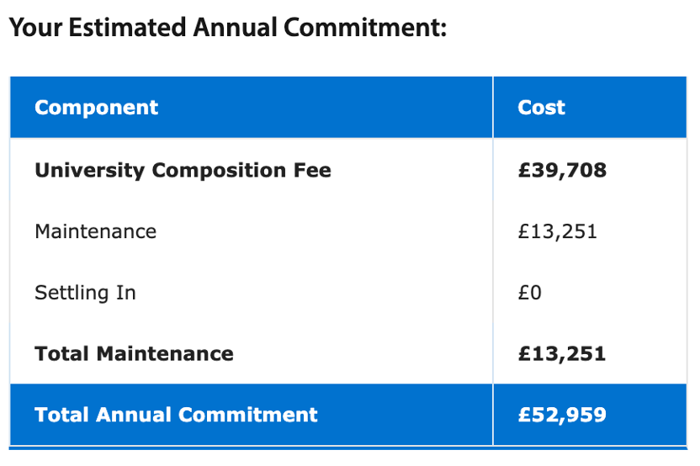Click the word 'Annual' in the blue footer

coord(133,415)
